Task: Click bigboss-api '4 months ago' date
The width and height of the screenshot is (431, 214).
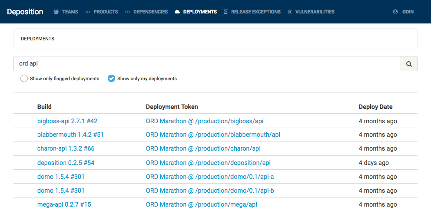Action: (378, 121)
